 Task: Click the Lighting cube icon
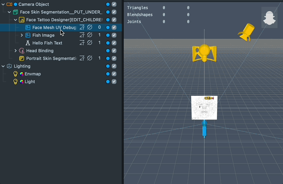tap(9, 66)
